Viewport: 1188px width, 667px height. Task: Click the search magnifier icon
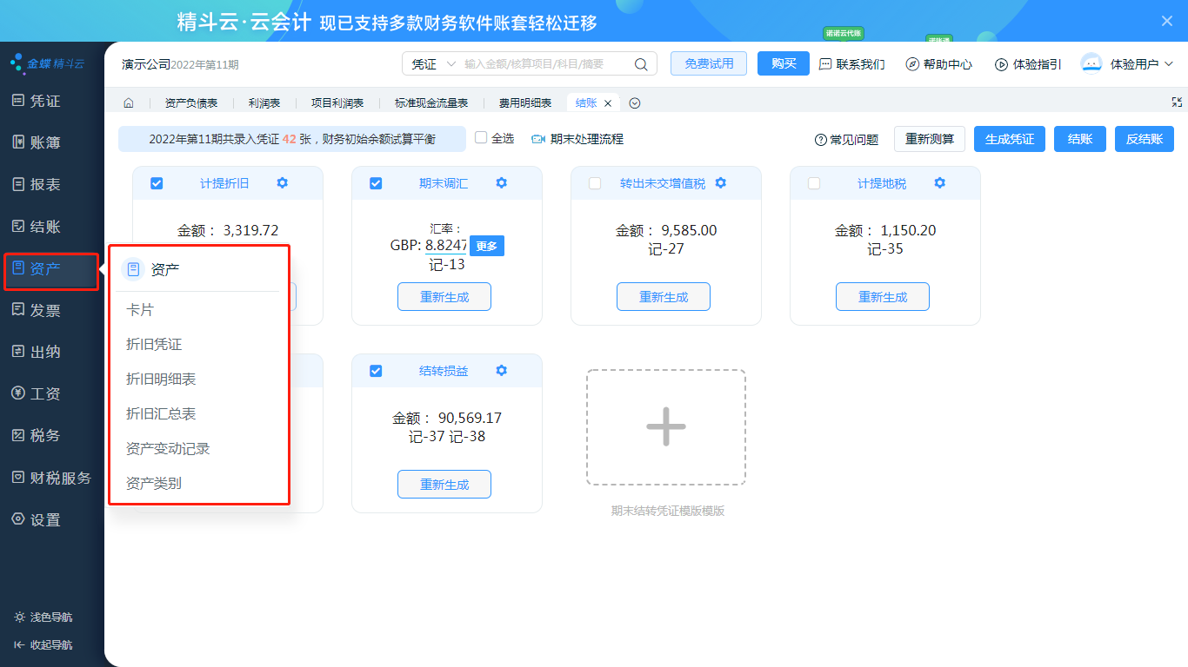[x=641, y=64]
